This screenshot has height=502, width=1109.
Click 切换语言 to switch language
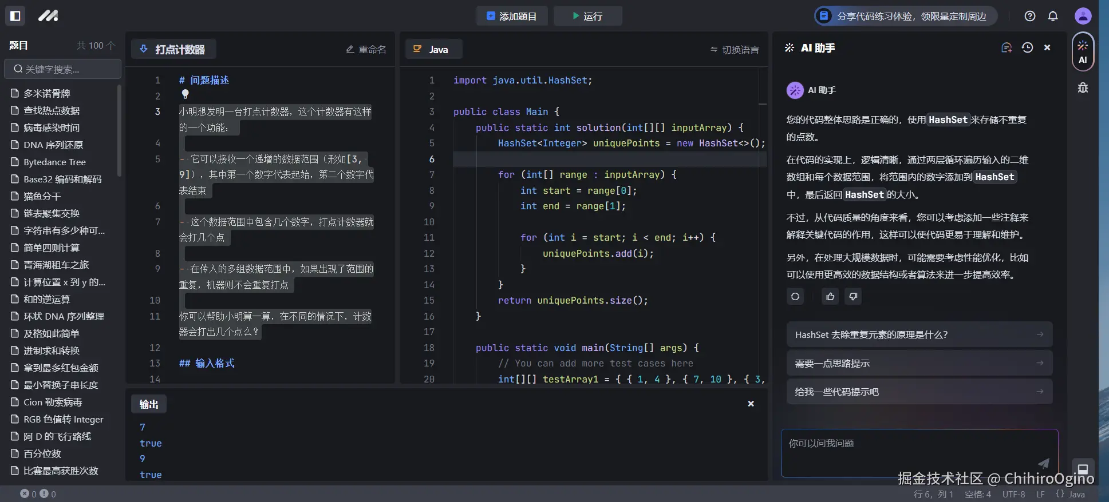[x=735, y=50]
